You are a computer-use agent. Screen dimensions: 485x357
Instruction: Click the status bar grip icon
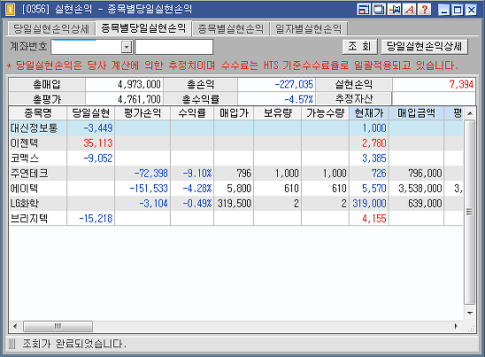(x=12, y=344)
